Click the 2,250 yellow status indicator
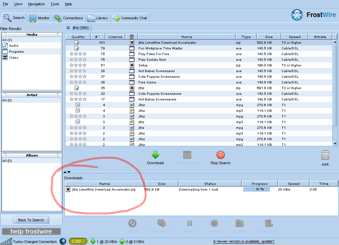This screenshot has height=245, width=339. point(78,241)
